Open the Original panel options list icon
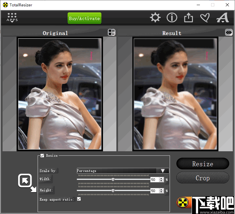The image size is (235, 214). pos(112,32)
